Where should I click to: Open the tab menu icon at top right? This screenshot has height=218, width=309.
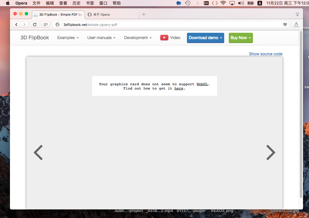tap(297, 15)
